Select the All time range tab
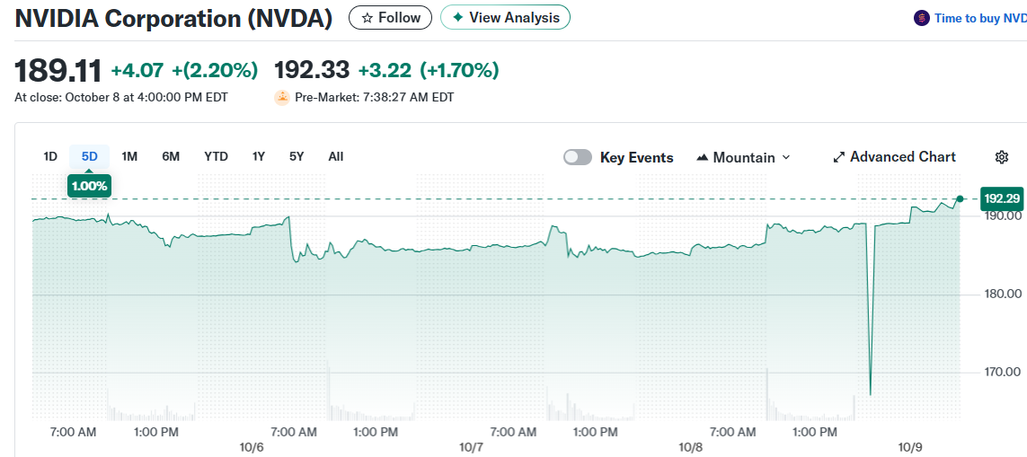 [335, 156]
